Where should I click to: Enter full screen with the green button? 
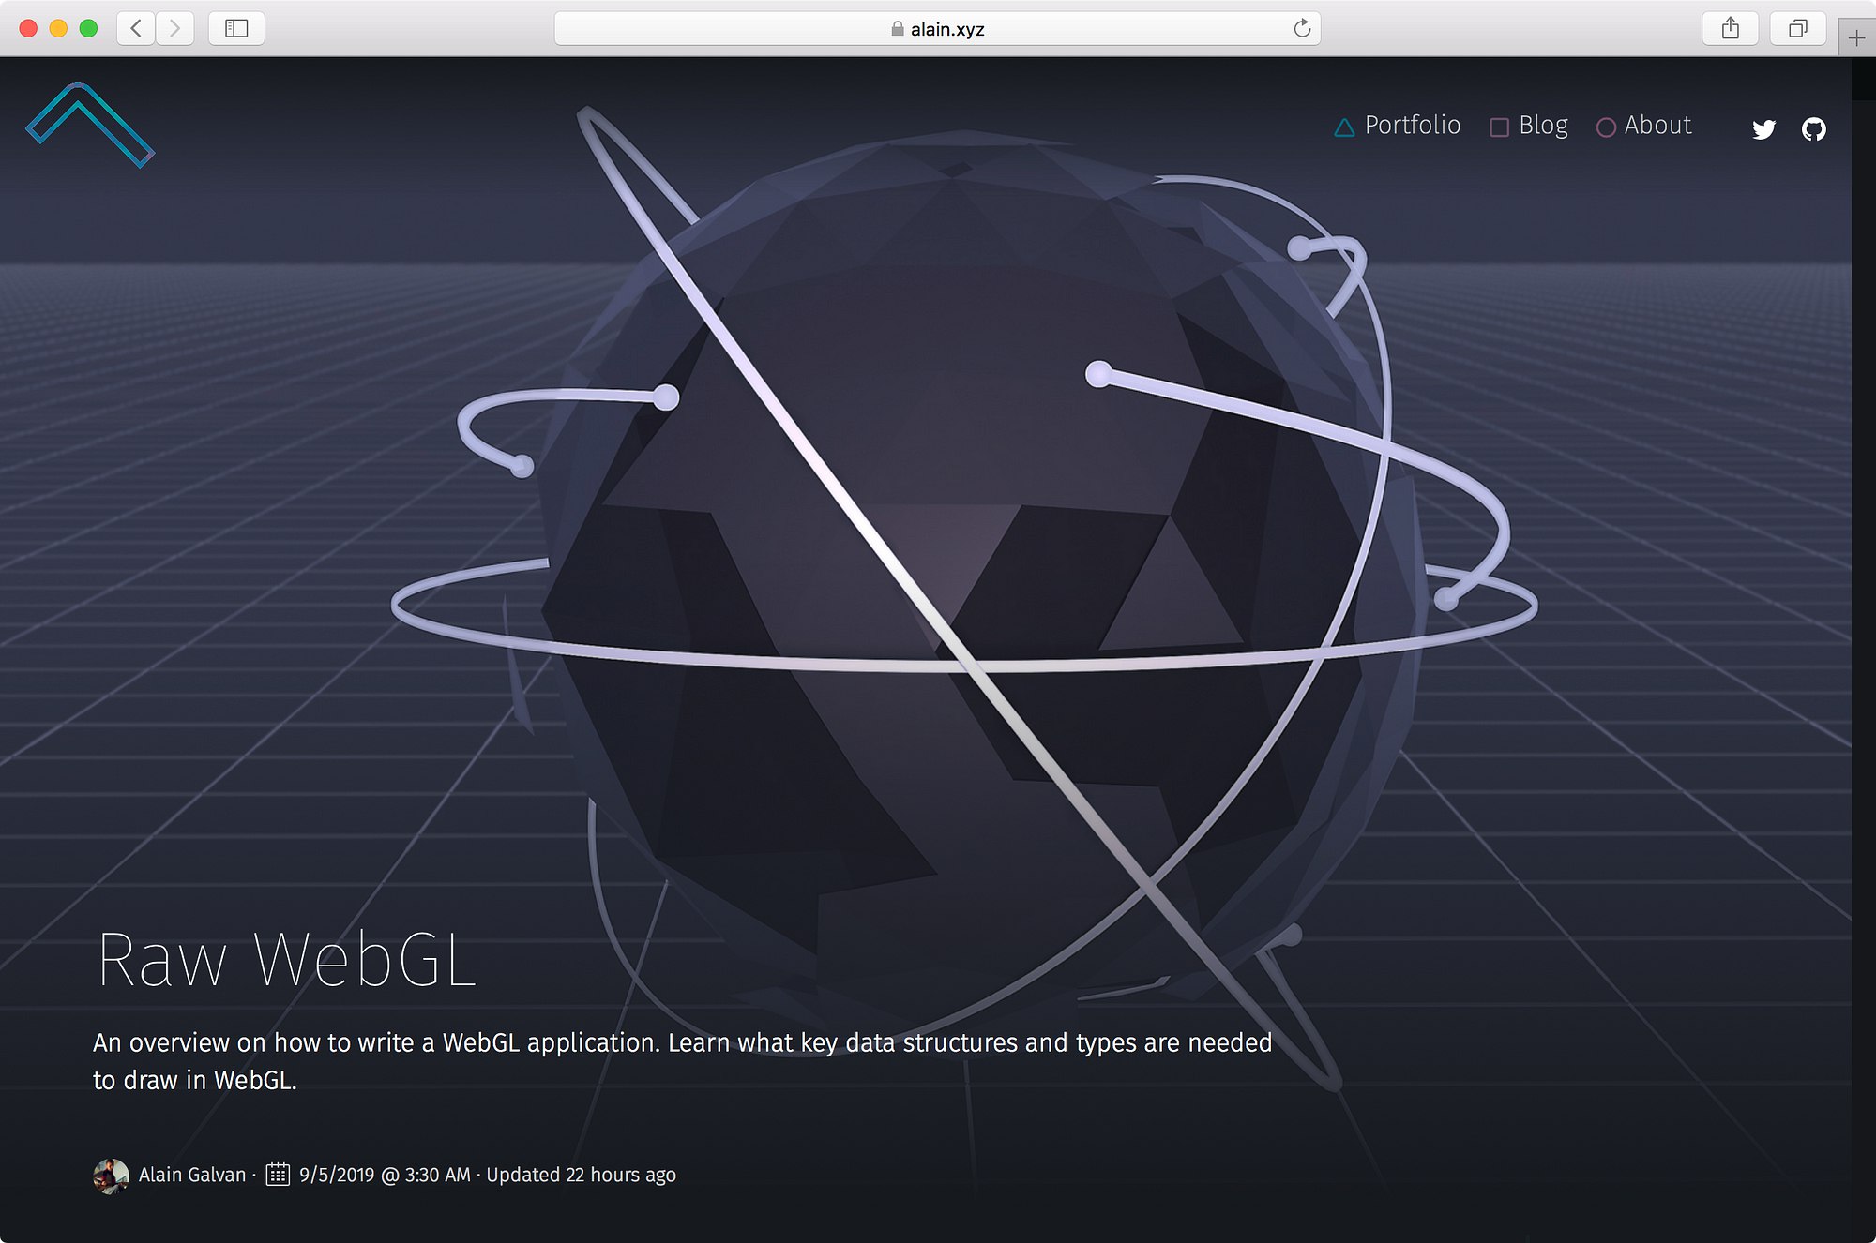(x=88, y=28)
